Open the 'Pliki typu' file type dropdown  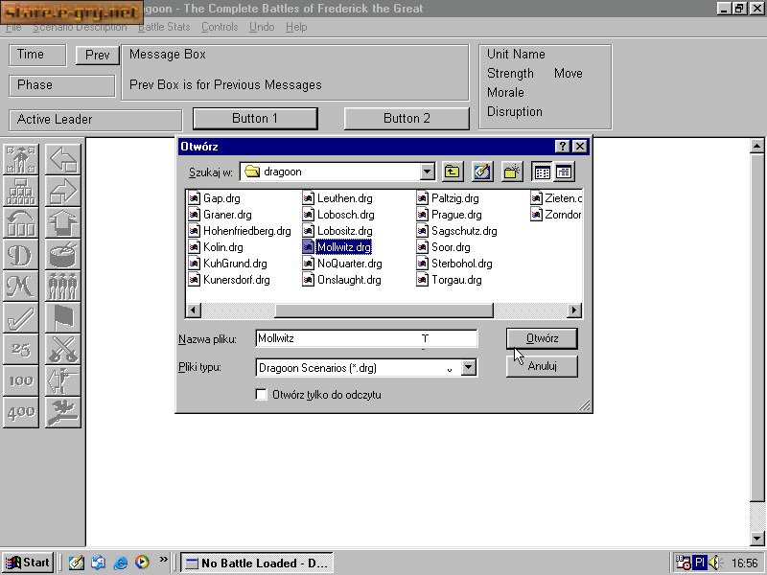click(x=468, y=367)
